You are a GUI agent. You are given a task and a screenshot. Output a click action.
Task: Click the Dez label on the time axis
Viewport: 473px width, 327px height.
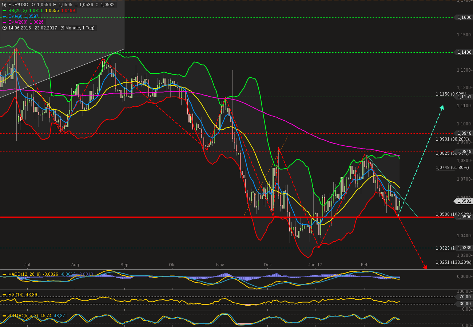[x=268, y=265]
